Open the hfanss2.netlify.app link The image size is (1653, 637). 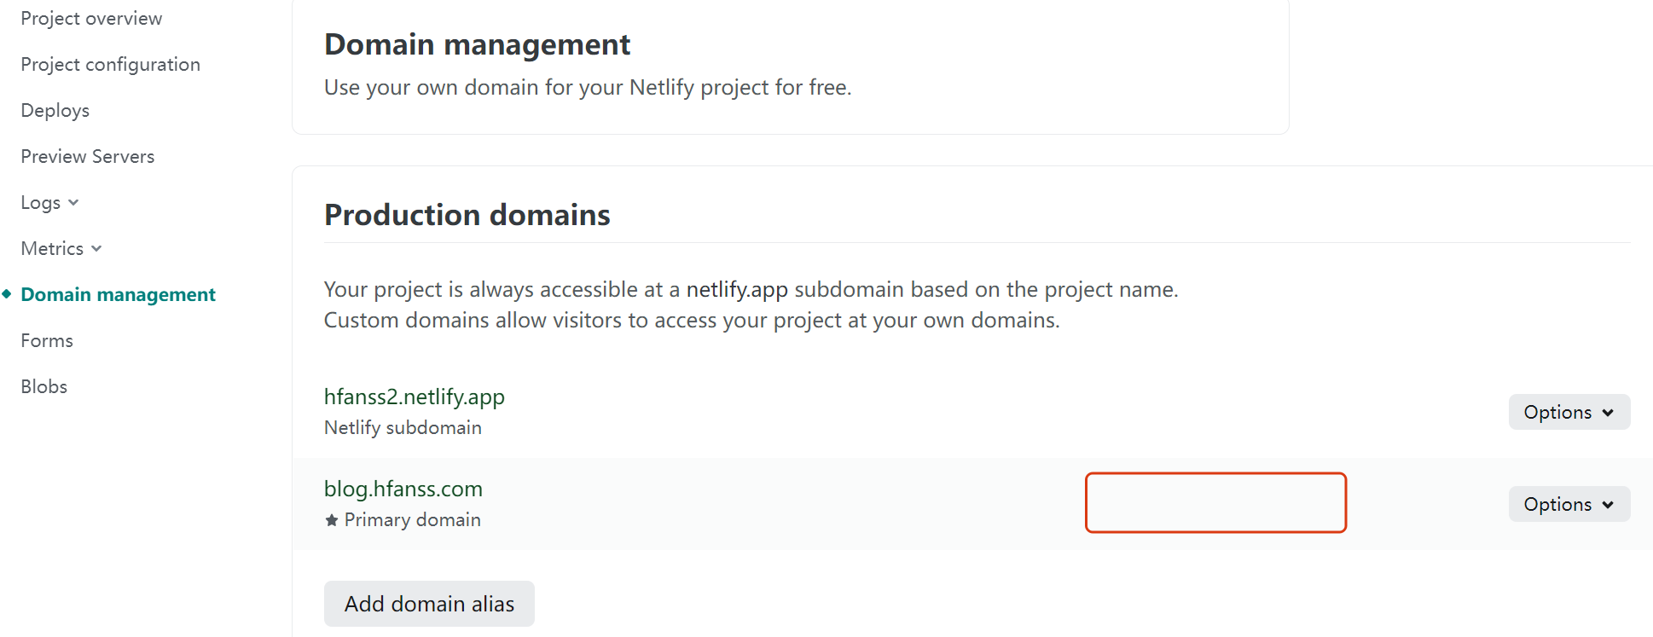415,397
